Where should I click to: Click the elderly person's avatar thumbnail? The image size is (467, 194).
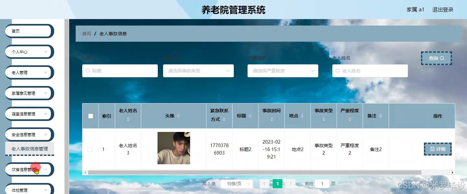click(173, 148)
